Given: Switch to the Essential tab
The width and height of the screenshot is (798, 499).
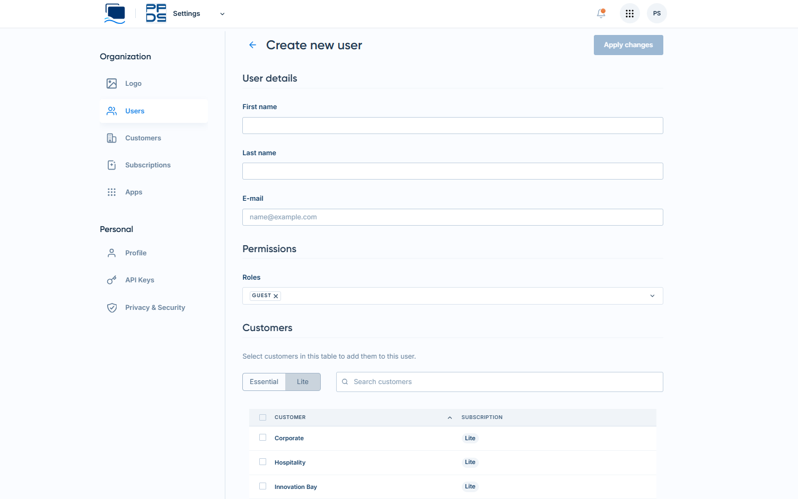Looking at the screenshot, I should (264, 381).
